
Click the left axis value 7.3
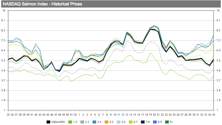pyautogui.click(x=3, y=40)
